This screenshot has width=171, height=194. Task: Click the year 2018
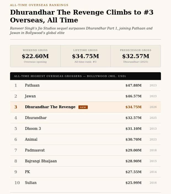coord(153,150)
